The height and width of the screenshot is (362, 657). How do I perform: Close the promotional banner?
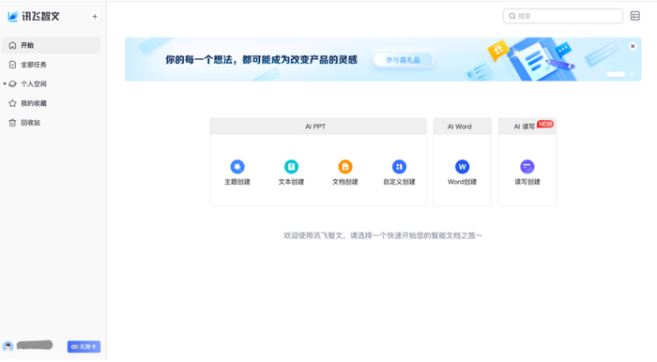pyautogui.click(x=633, y=46)
